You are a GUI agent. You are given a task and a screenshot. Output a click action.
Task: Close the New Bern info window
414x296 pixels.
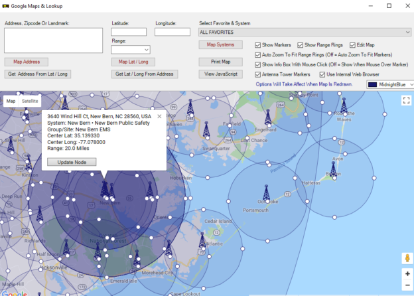coord(159,116)
